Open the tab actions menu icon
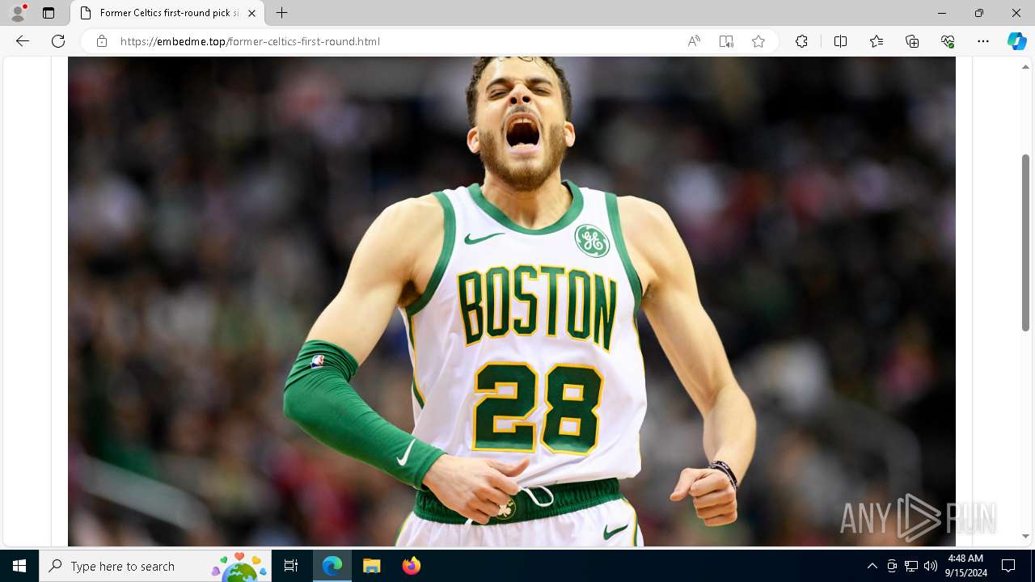The height and width of the screenshot is (582, 1035). [49, 13]
